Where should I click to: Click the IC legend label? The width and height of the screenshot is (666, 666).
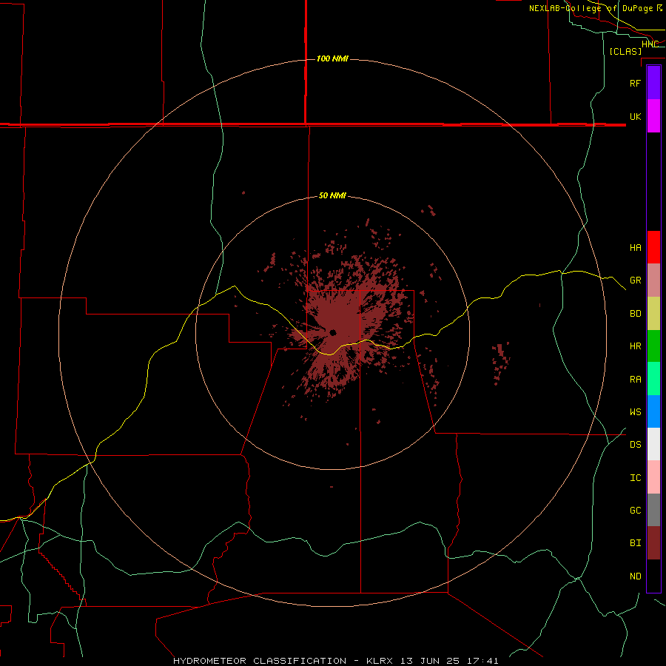pos(635,478)
